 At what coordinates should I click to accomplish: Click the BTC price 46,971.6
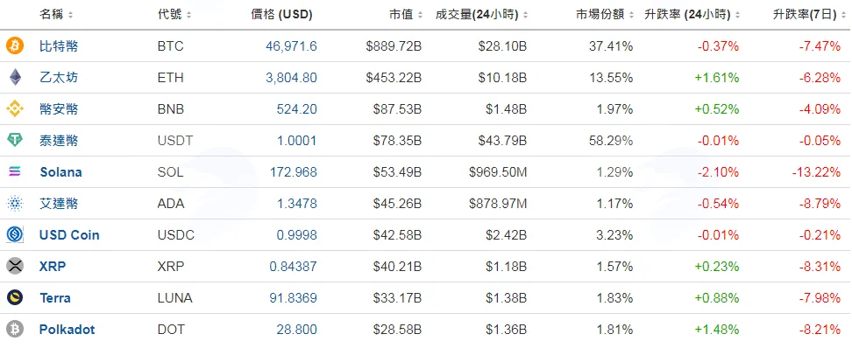tap(291, 46)
